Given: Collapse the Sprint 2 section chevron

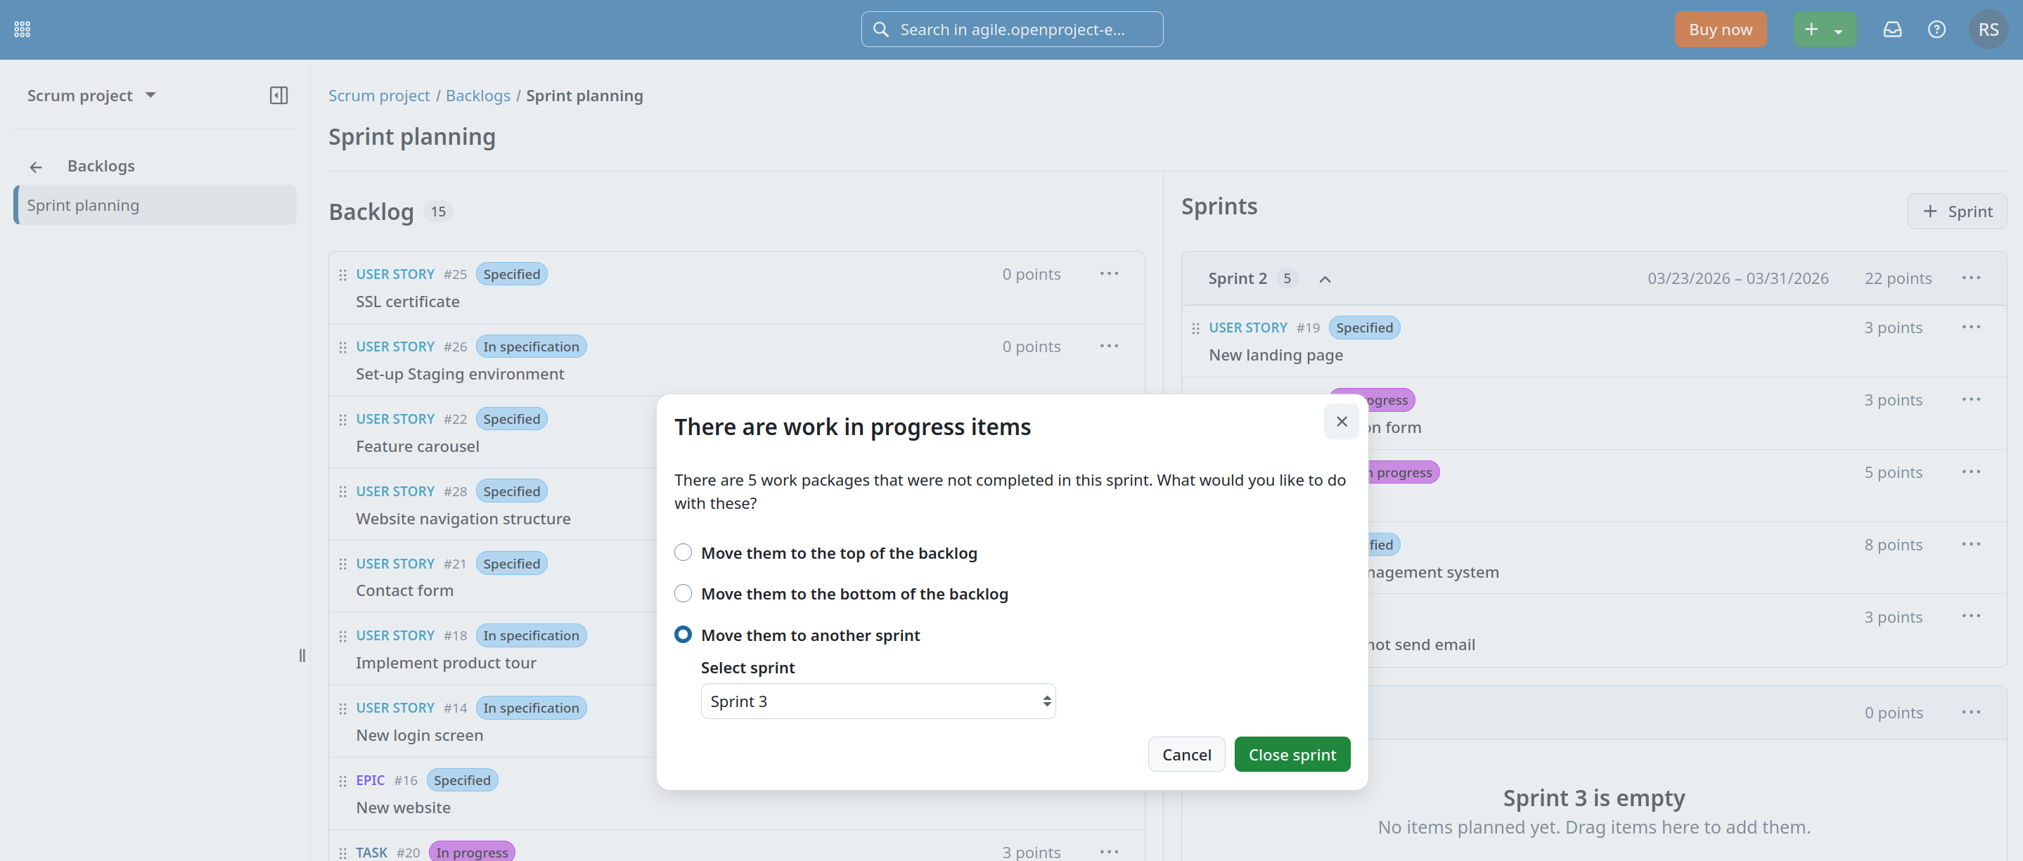Looking at the screenshot, I should coord(1325,278).
